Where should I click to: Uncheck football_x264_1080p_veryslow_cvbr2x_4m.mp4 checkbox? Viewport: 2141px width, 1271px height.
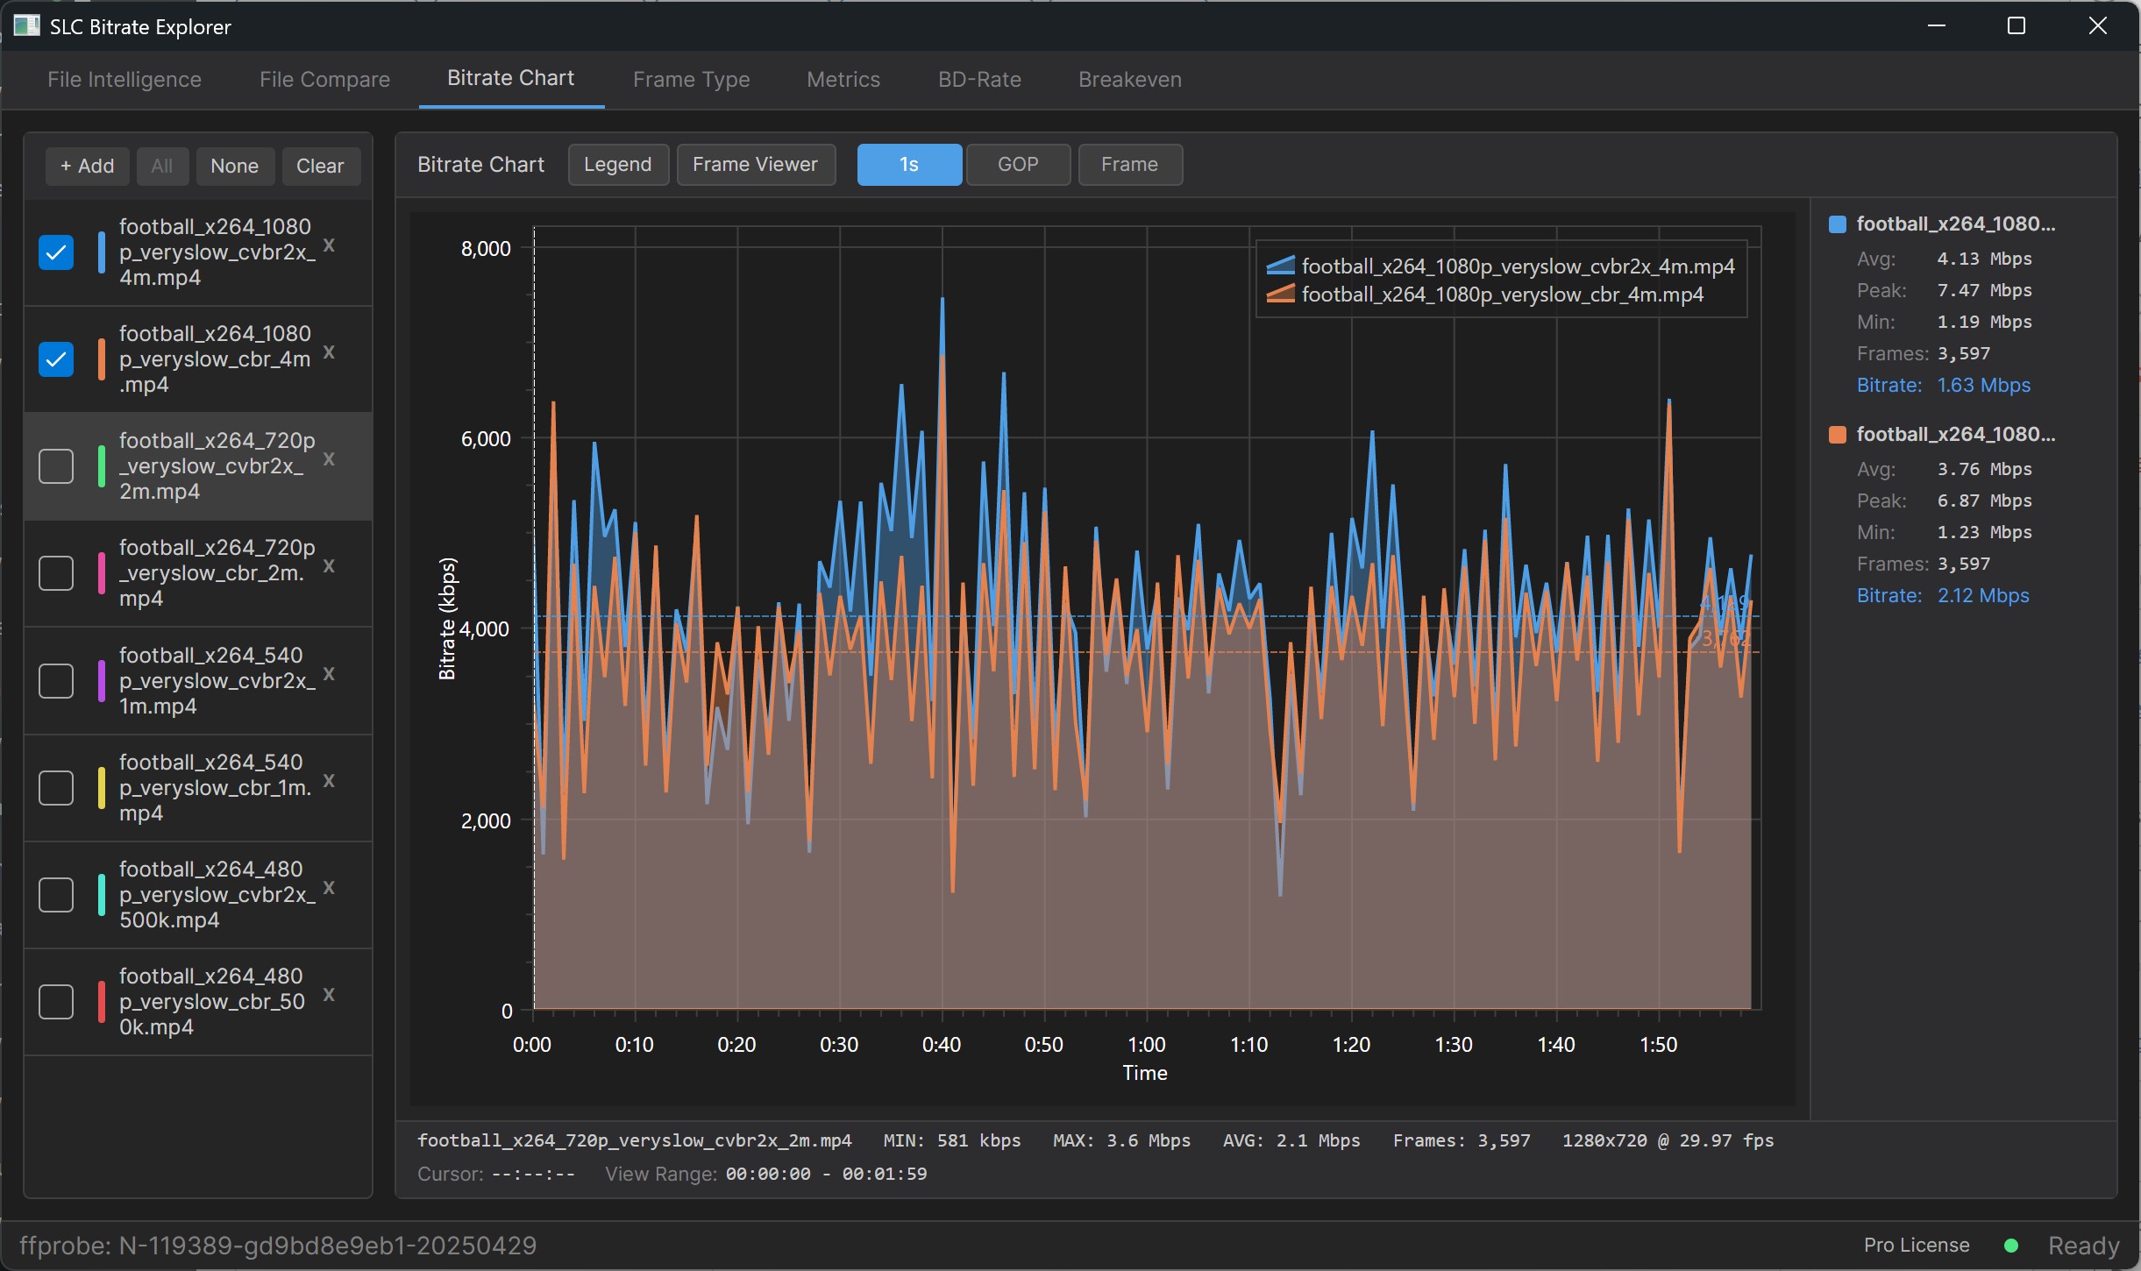point(56,252)
